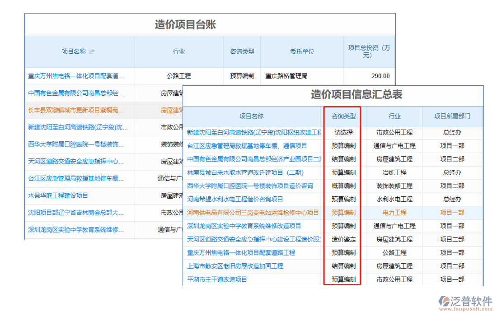Screen dimensions: 497x316
Task: Open the 请选择 dropdown in 咨询类型 column
Action: click(343, 133)
